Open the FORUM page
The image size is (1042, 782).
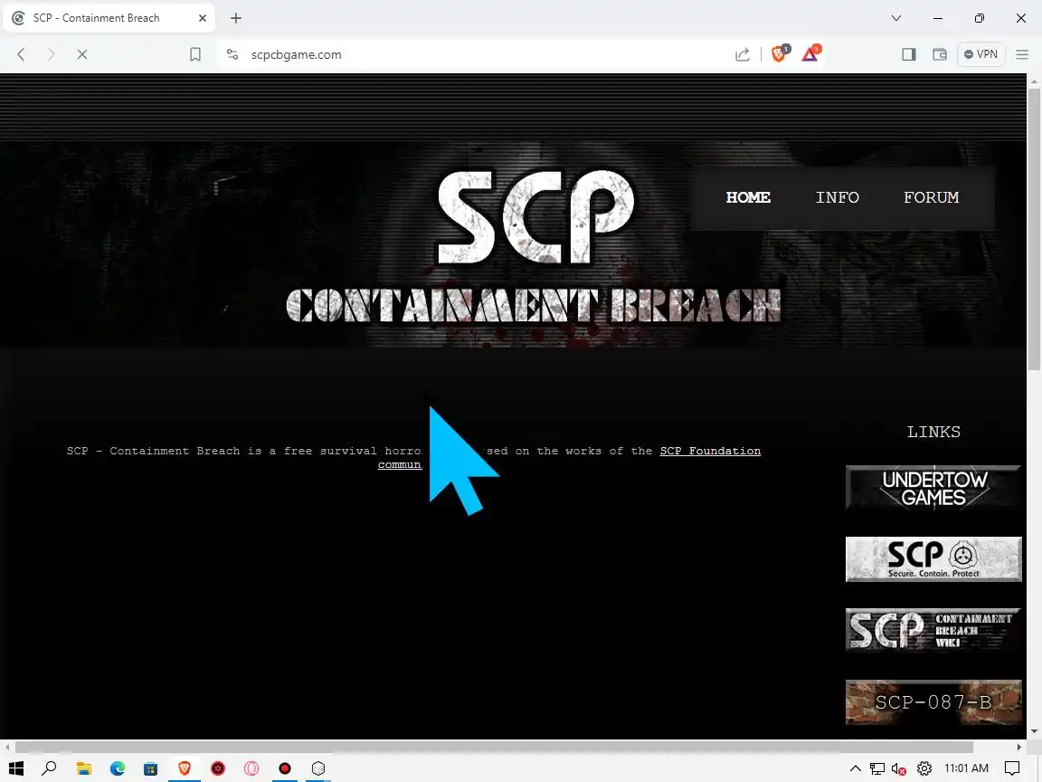pyautogui.click(x=931, y=197)
